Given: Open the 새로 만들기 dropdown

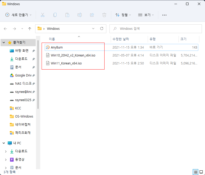Looking at the screenshot, I should coord(18,15).
